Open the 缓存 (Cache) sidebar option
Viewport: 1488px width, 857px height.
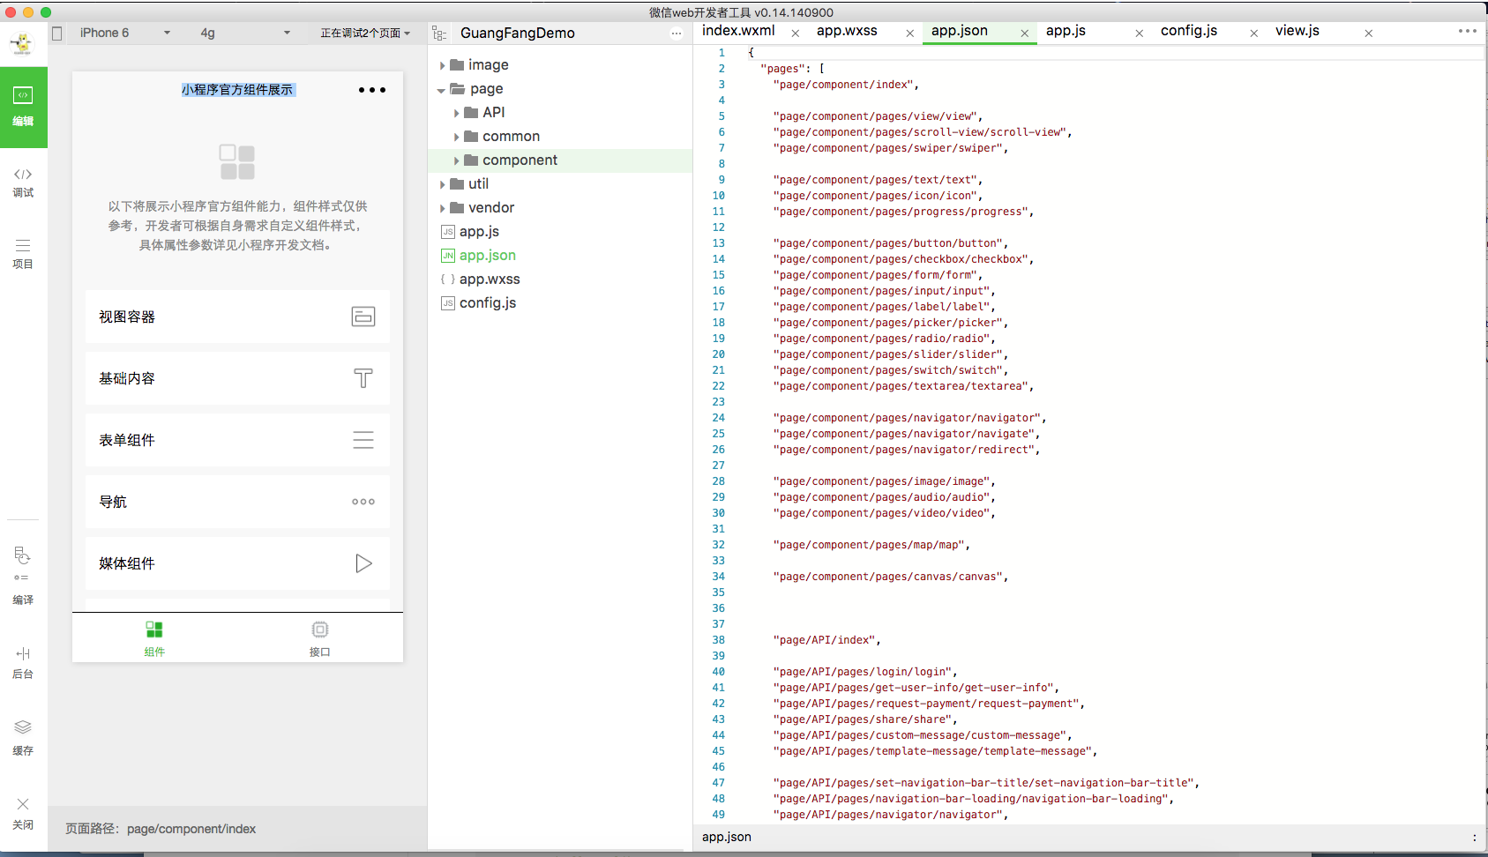tap(23, 738)
